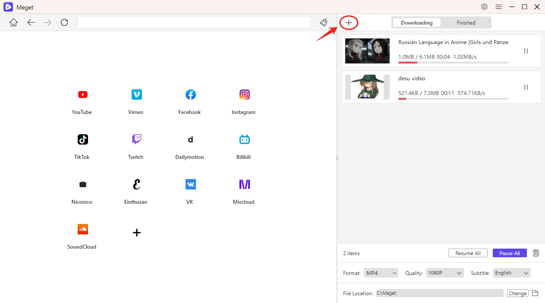Click the Russian Language in Anime progress bar
The image size is (545, 303).
[454, 63]
